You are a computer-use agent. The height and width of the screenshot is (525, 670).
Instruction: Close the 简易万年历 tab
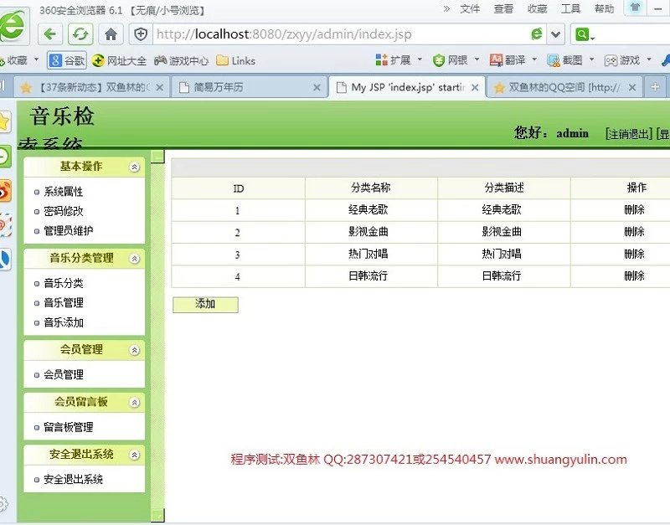317,88
